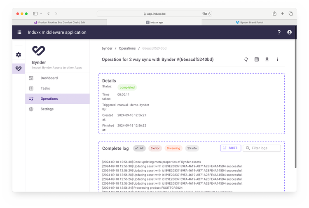Screen dimensions: 309x208
Task: Click the Dashboard grid icon
Action: click(31, 78)
